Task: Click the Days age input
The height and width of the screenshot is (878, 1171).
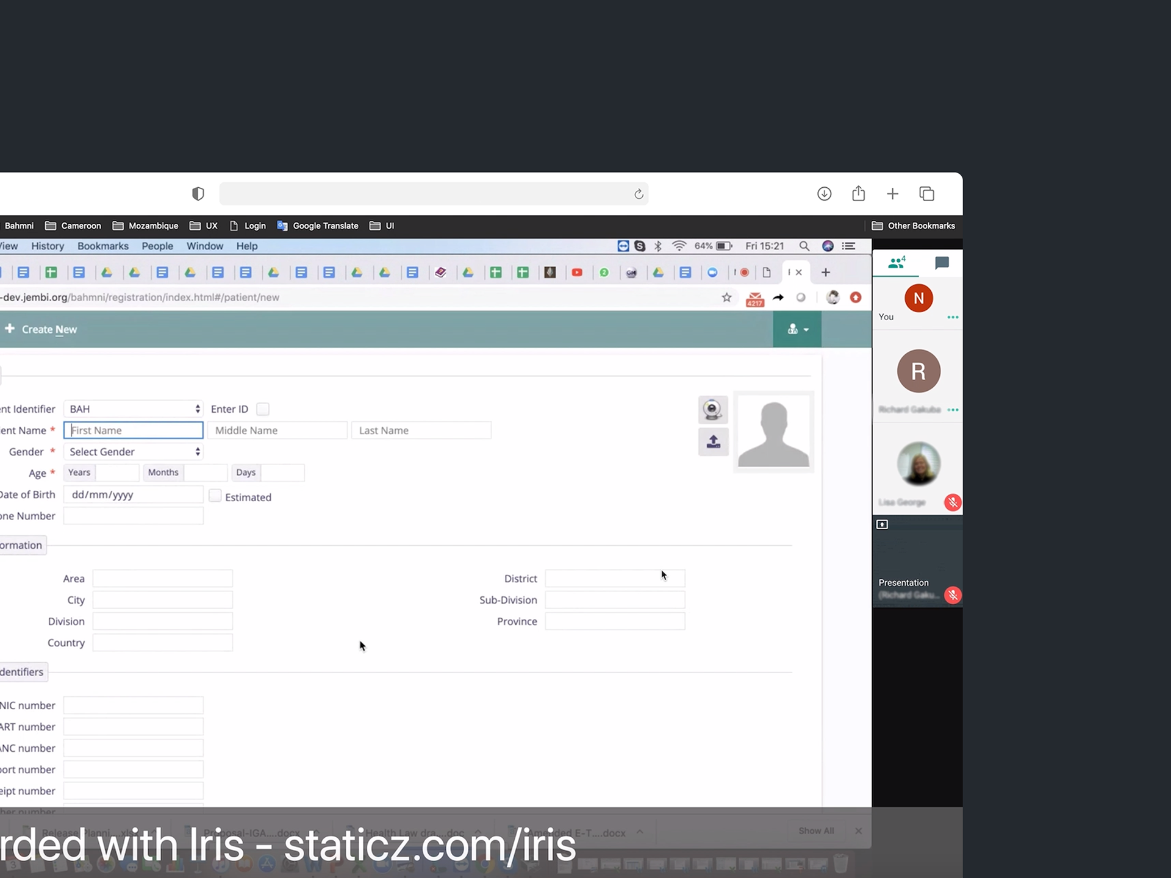Action: click(x=282, y=473)
